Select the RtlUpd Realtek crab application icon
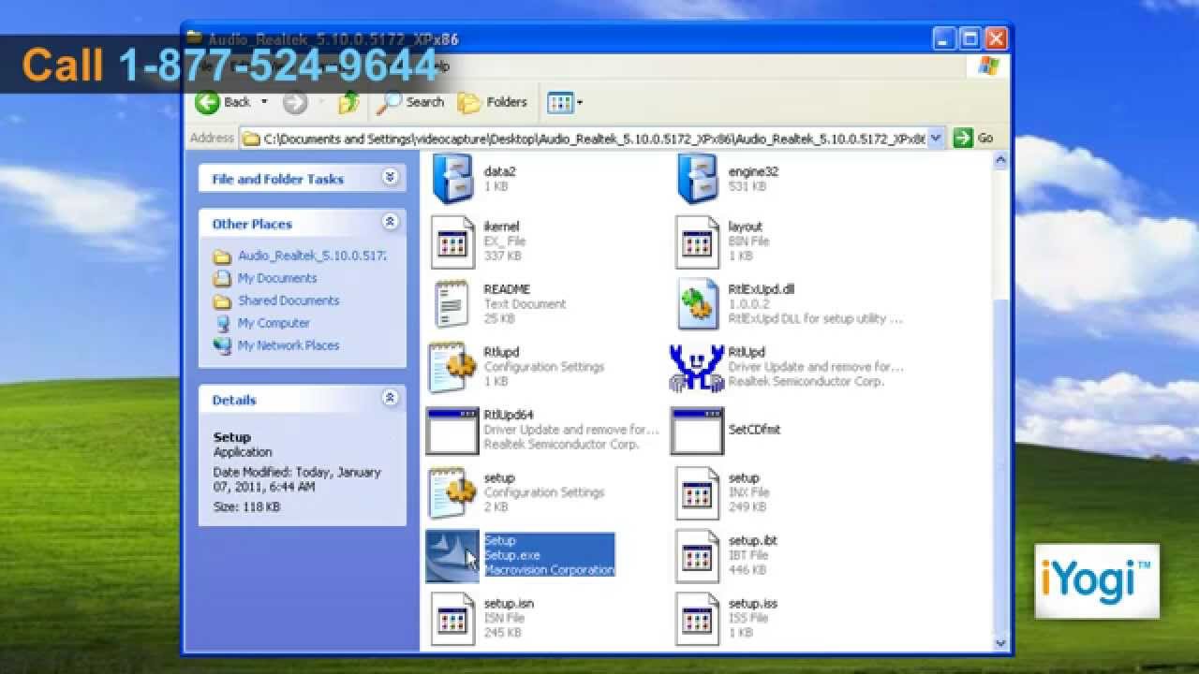 point(697,367)
